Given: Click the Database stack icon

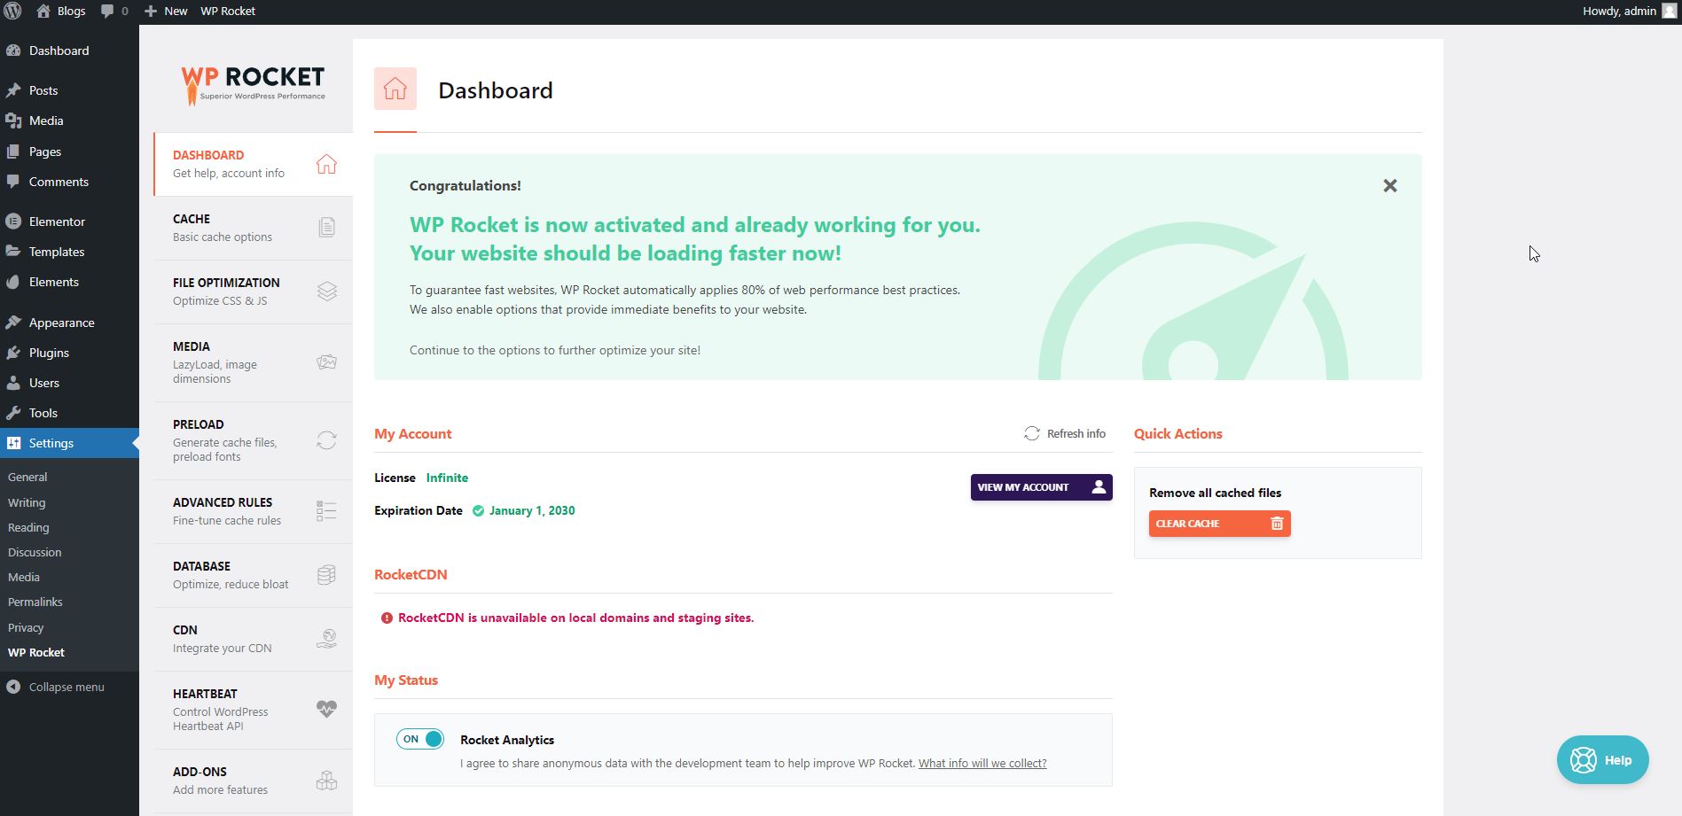Looking at the screenshot, I should [326, 575].
